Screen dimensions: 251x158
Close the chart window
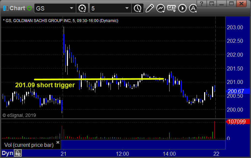(241, 4)
